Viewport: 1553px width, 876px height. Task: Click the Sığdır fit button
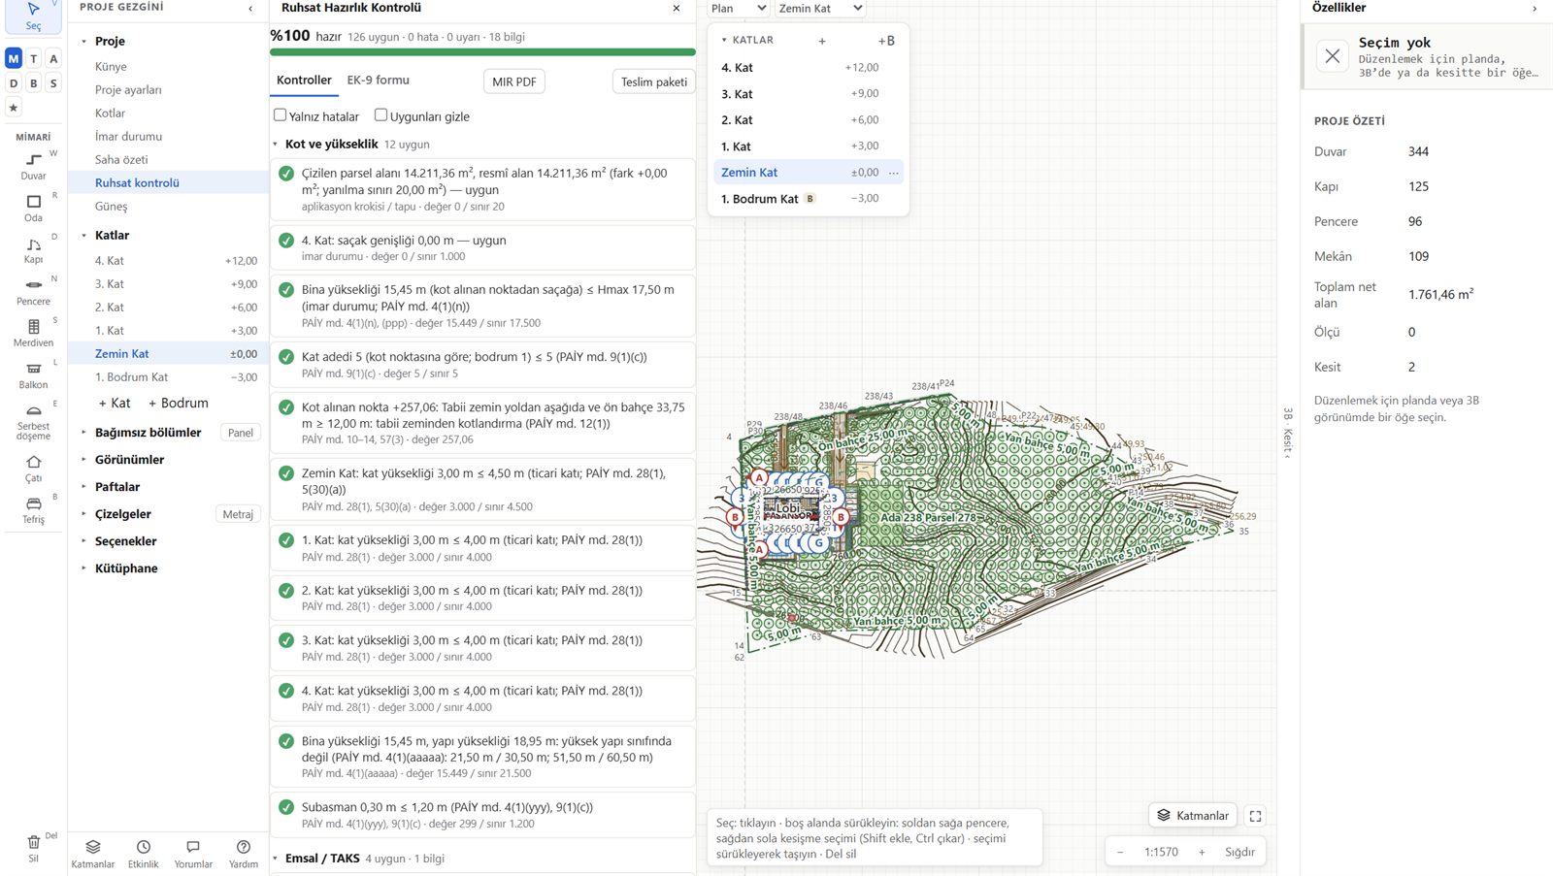pos(1239,852)
